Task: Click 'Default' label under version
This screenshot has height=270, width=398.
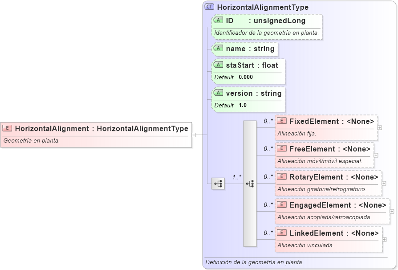Action: (x=224, y=106)
